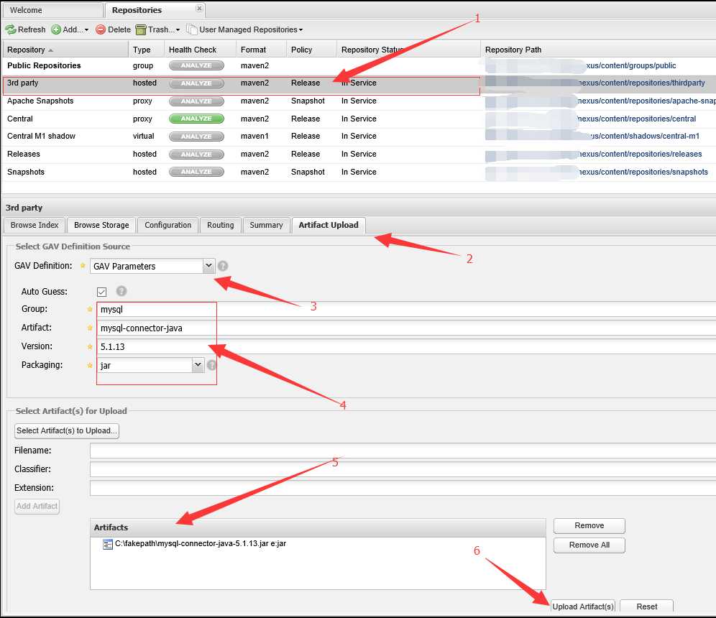Click the Format column header
Image resolution: width=716 pixels, height=618 pixels.
click(261, 50)
